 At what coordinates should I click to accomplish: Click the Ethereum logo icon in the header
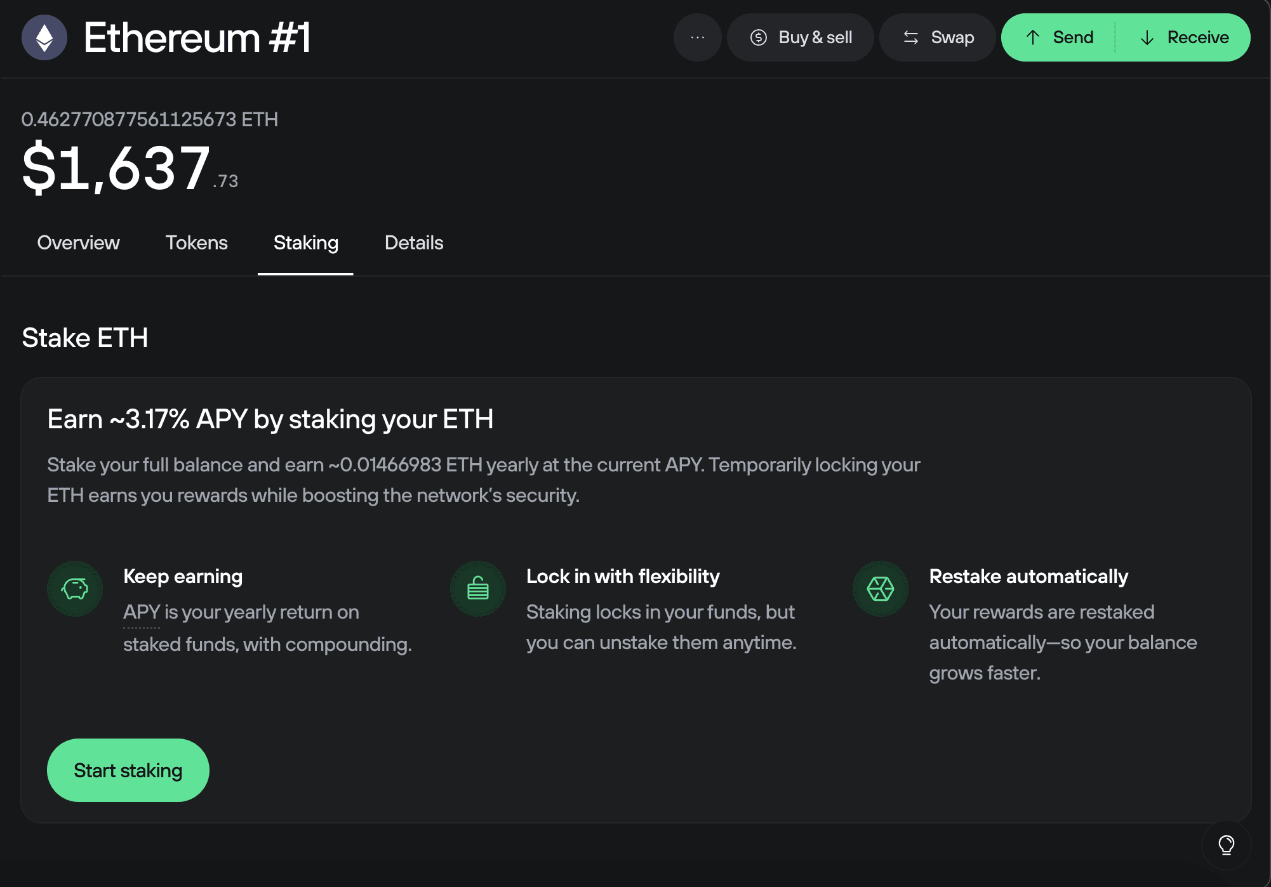point(44,37)
